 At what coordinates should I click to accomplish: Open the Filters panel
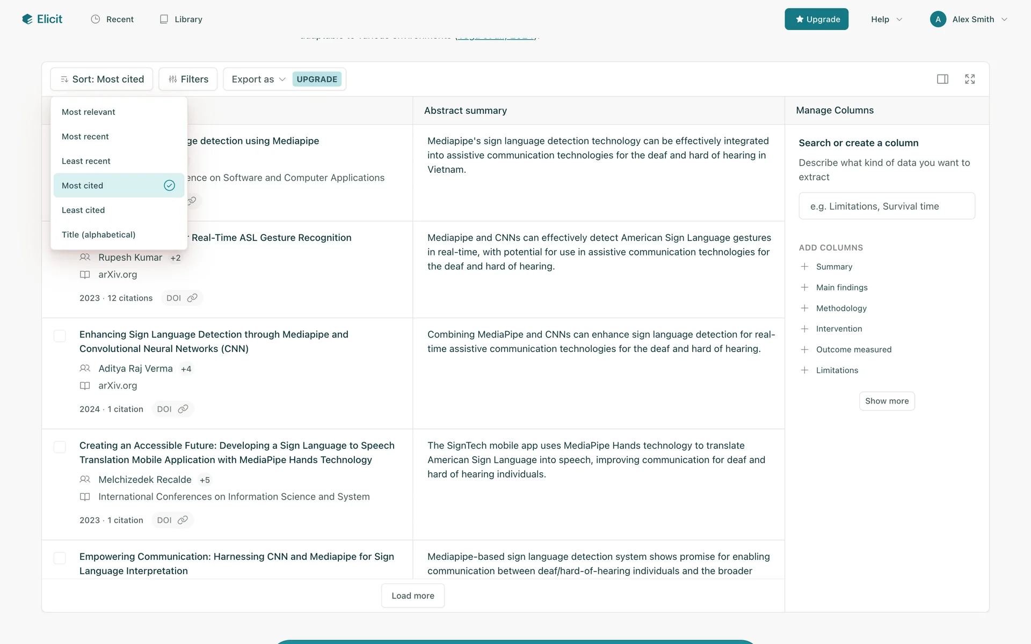(188, 79)
